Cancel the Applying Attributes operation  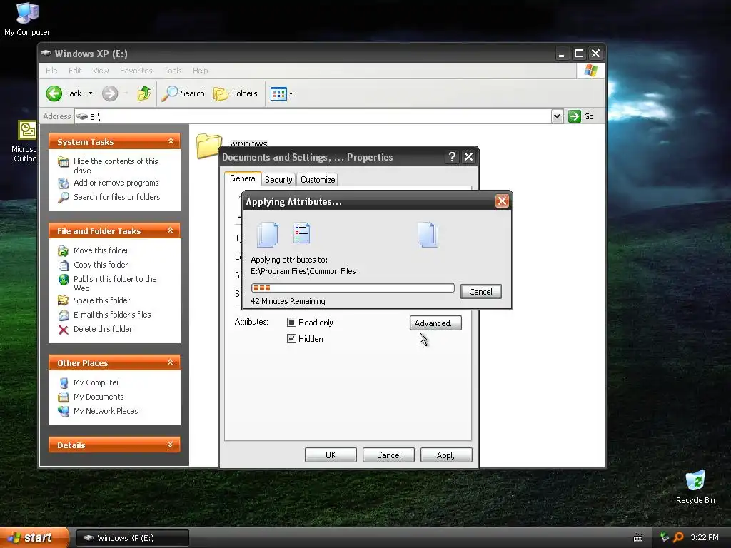(480, 291)
